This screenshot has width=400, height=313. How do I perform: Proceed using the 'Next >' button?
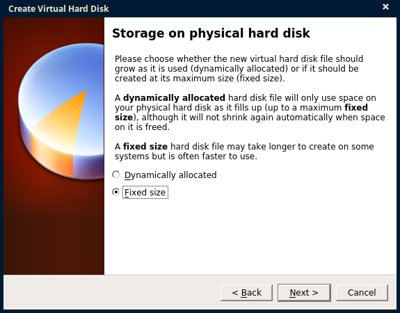304,292
